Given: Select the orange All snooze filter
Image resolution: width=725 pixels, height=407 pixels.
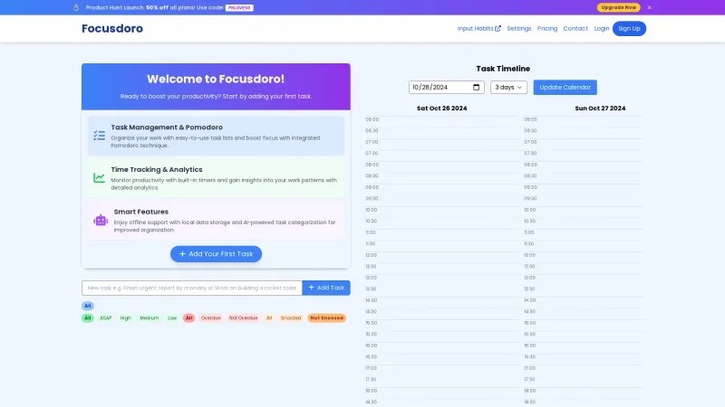Looking at the screenshot, I should pos(269,318).
